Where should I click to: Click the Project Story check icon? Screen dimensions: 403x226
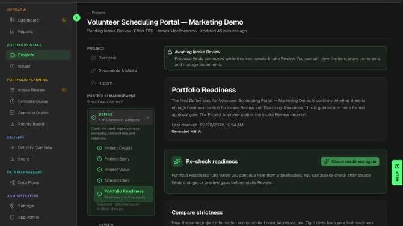[x=99, y=159]
